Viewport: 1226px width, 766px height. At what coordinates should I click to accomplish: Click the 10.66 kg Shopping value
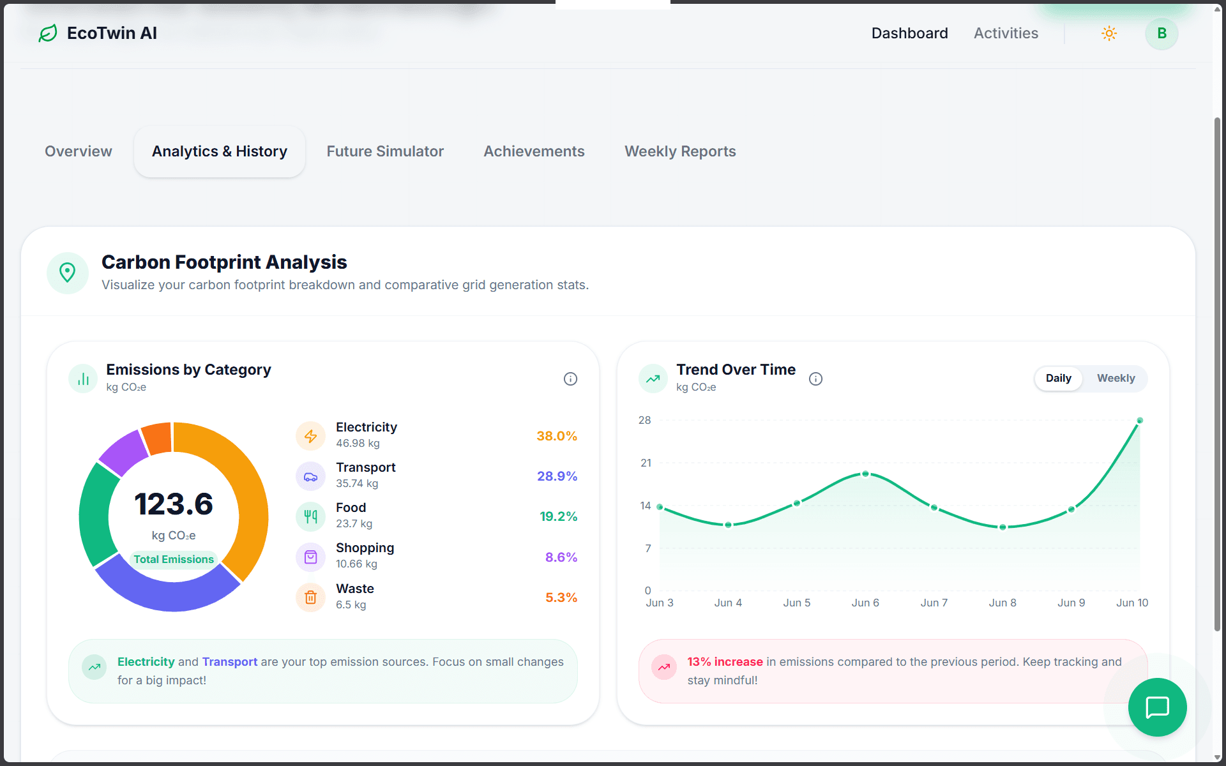(356, 564)
